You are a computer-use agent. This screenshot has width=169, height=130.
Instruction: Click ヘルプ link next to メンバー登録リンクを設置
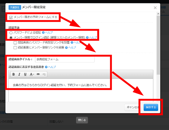click(x=72, y=47)
